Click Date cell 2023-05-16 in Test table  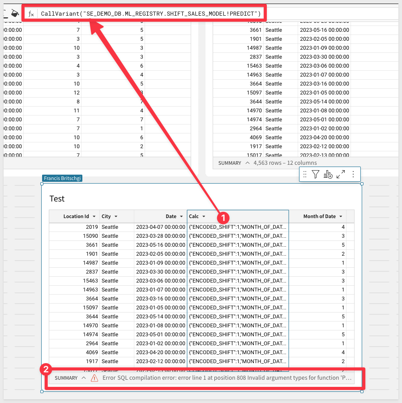[x=161, y=245]
